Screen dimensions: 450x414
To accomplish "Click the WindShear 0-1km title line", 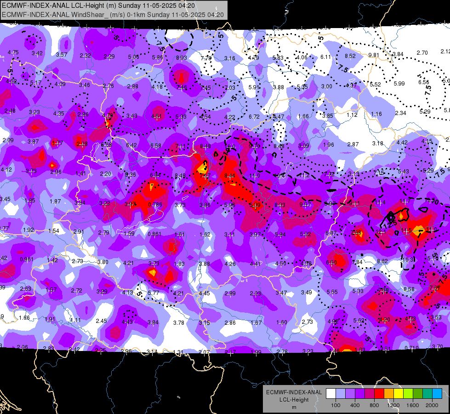I will pyautogui.click(x=113, y=15).
